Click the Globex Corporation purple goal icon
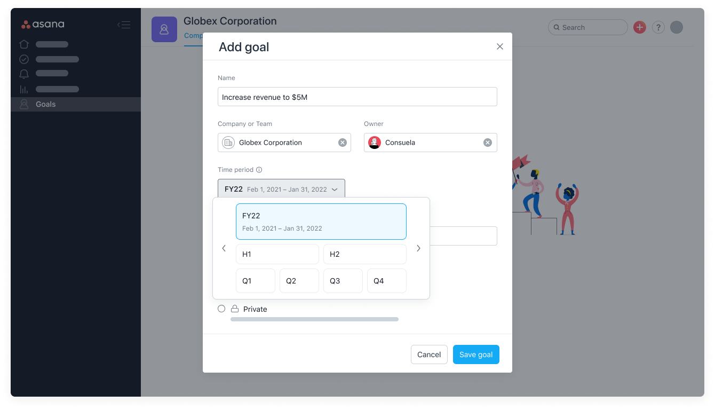This screenshot has height=410, width=715. (164, 29)
